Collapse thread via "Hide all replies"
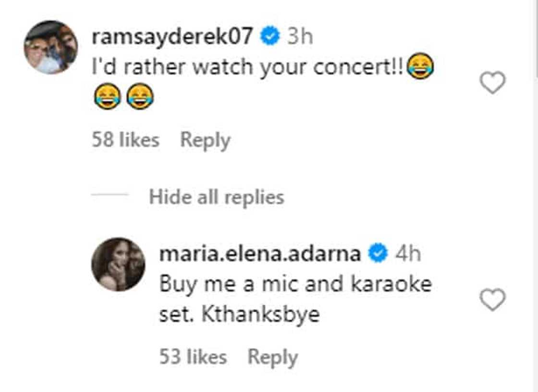This screenshot has height=392, width=538. [216, 197]
